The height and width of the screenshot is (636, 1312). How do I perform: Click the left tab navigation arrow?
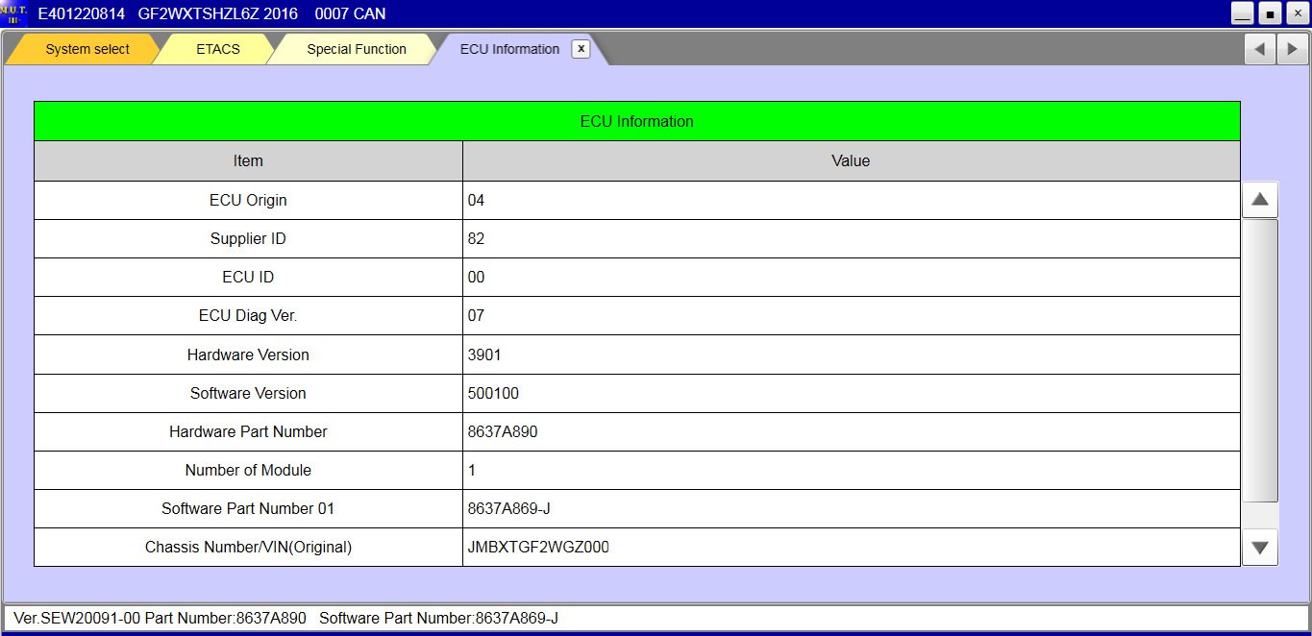1259,49
